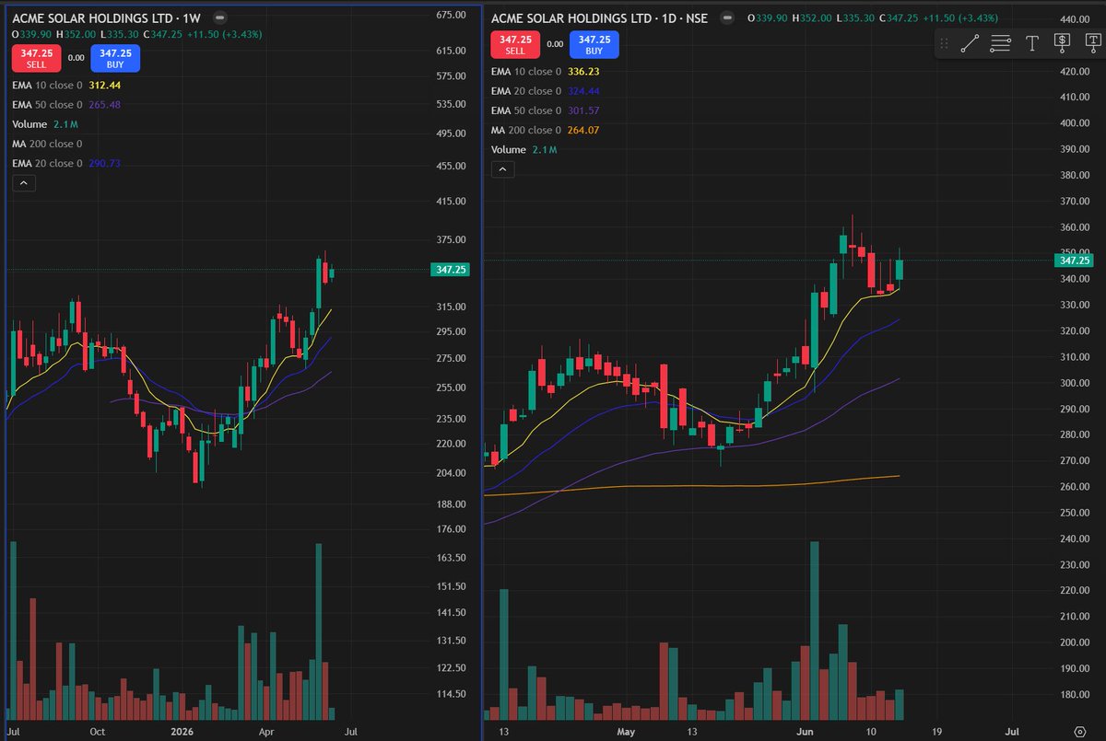Click 204.00 on weekly price scale

(449, 472)
